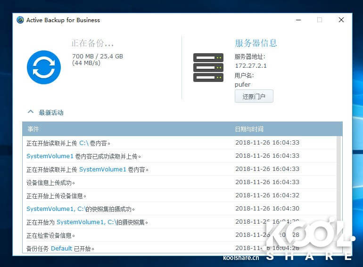Minimize the Active Backup window

298,20
